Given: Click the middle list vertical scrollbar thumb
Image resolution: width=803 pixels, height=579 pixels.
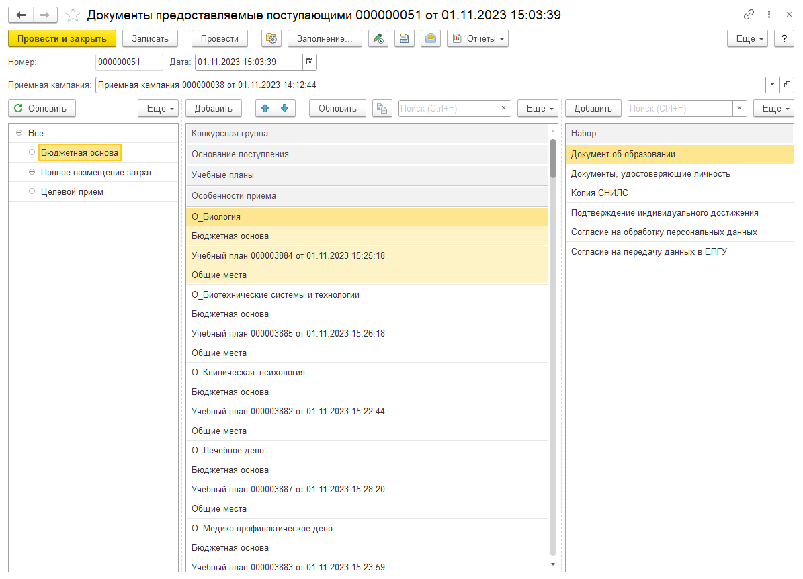Looking at the screenshot, I should (552, 159).
